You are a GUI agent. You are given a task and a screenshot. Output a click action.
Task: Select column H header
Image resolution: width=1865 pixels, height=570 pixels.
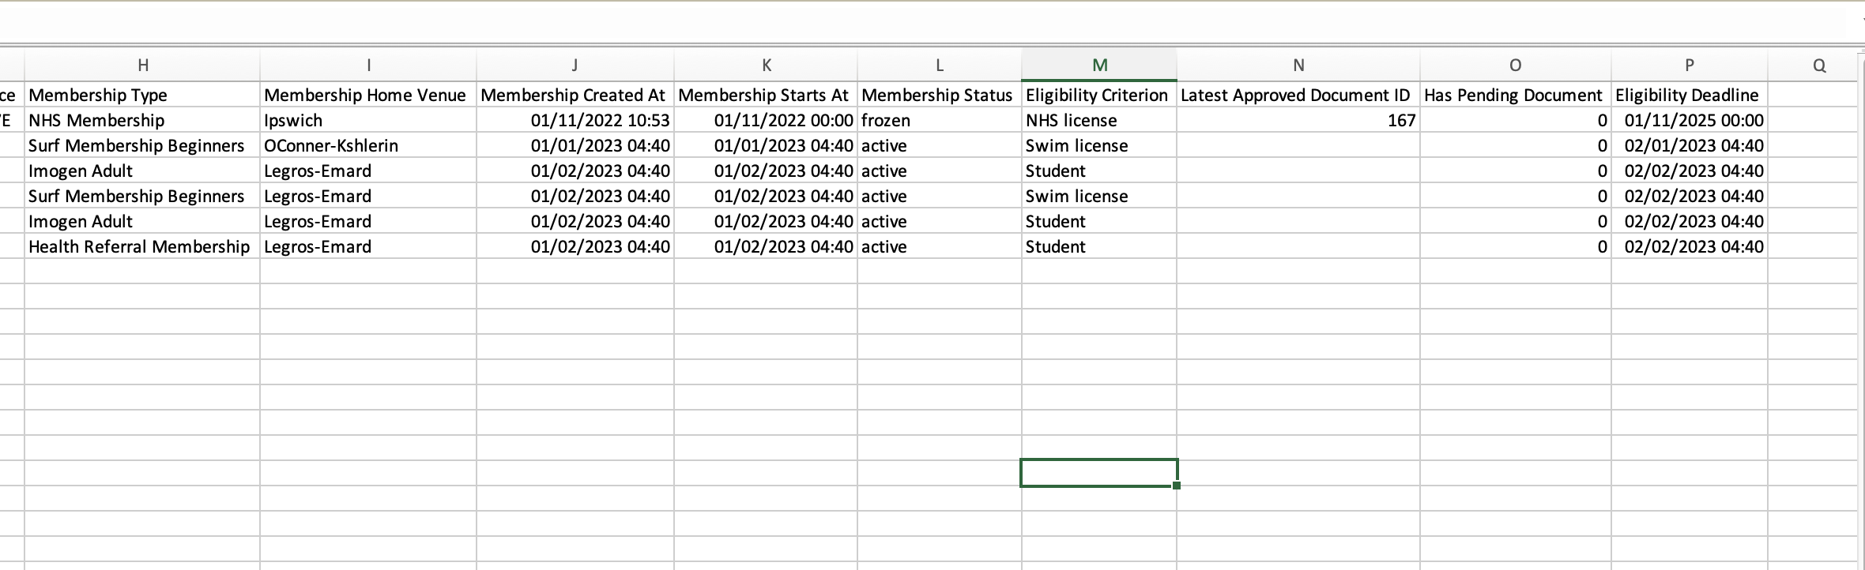pos(142,66)
